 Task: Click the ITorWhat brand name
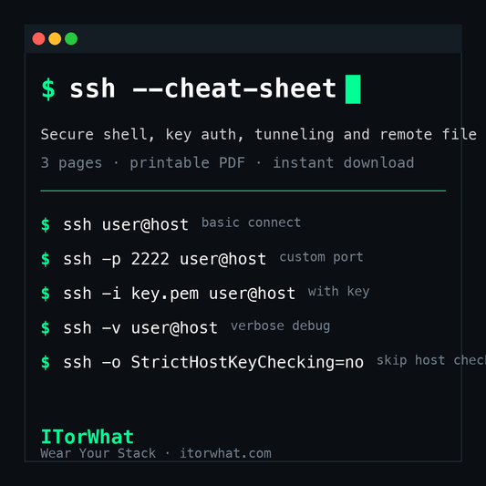click(x=88, y=437)
